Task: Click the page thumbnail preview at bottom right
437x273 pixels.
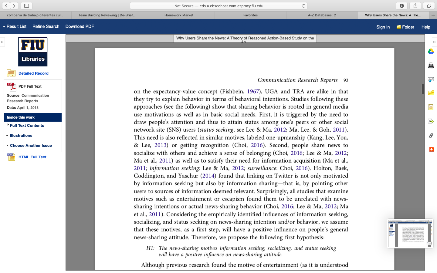Action: click(410, 234)
